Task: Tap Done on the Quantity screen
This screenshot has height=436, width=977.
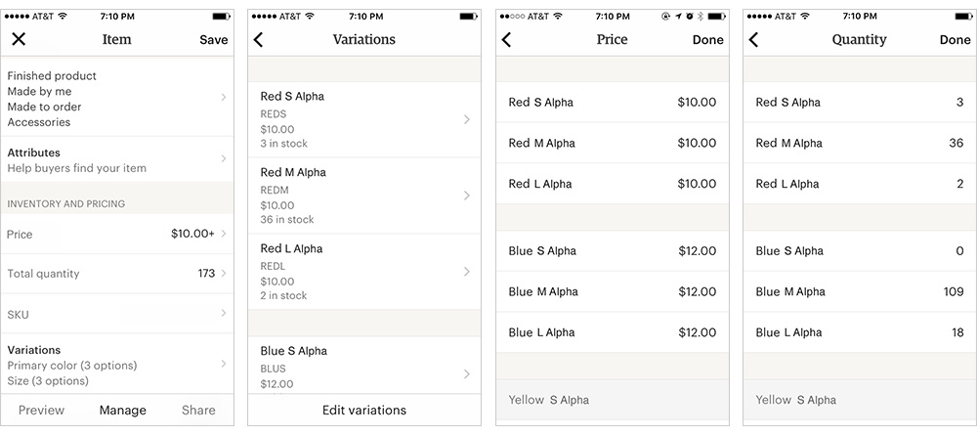Action: (956, 40)
